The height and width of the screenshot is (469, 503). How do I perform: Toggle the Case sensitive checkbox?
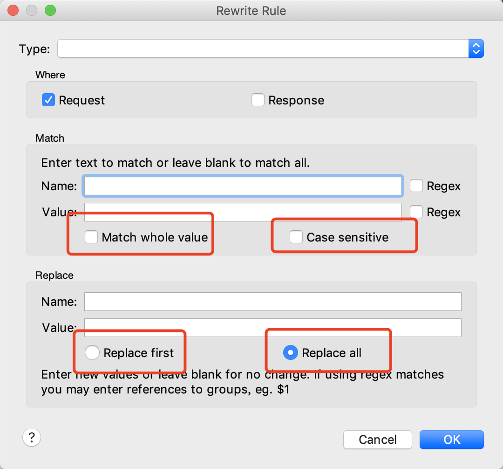[x=296, y=237]
